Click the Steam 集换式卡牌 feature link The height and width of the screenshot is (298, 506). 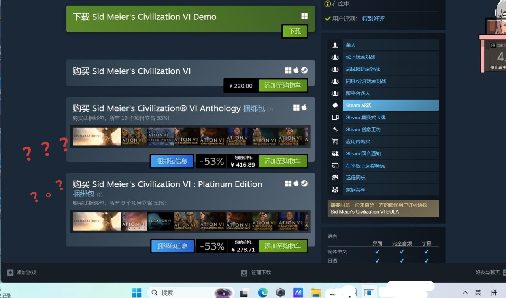point(366,117)
